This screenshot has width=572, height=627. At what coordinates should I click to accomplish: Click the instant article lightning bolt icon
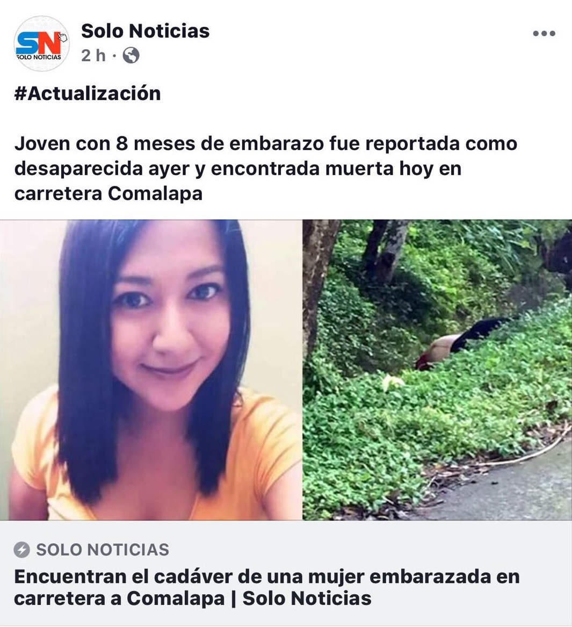(21, 550)
